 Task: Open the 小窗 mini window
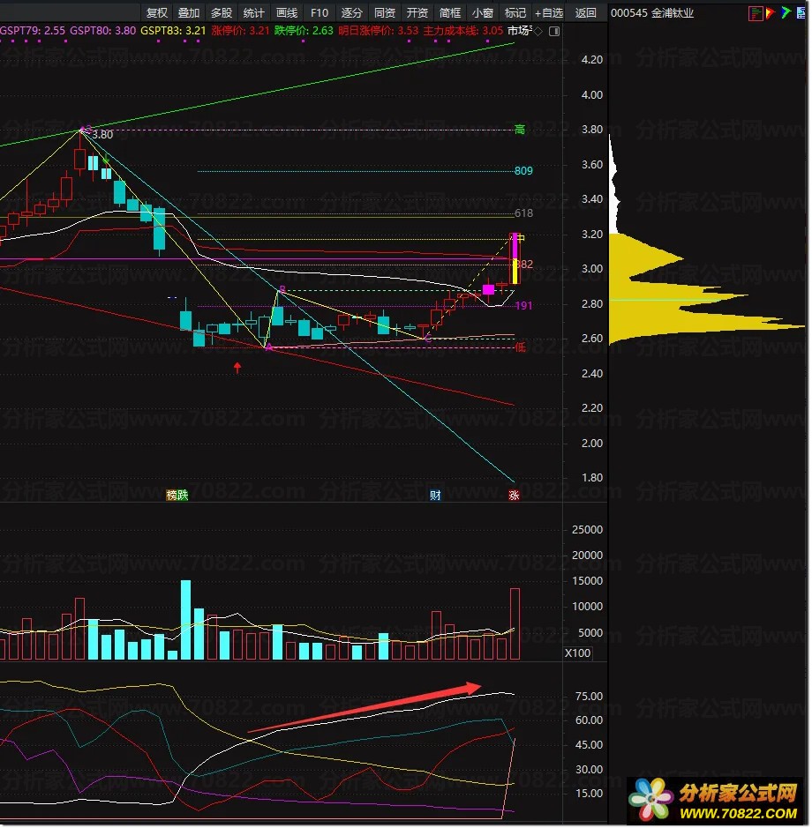[483, 12]
